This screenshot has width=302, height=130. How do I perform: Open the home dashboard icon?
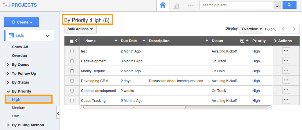(x=163, y=6)
